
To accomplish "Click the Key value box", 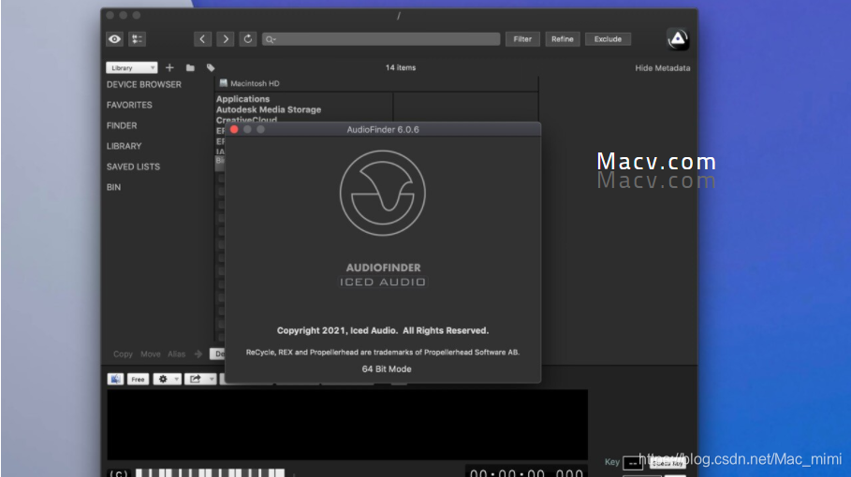I will (633, 463).
